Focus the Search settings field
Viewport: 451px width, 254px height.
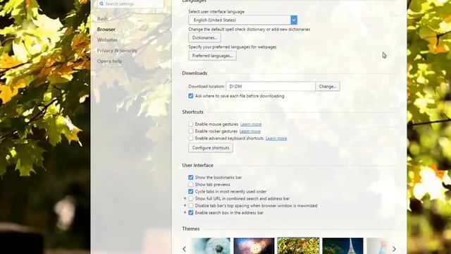(130, 4)
